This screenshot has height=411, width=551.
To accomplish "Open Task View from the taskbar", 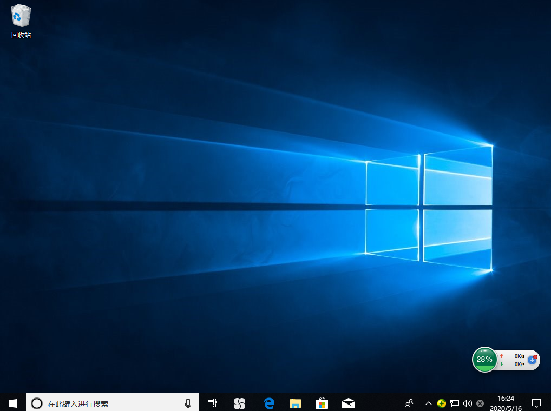I will 212,403.
